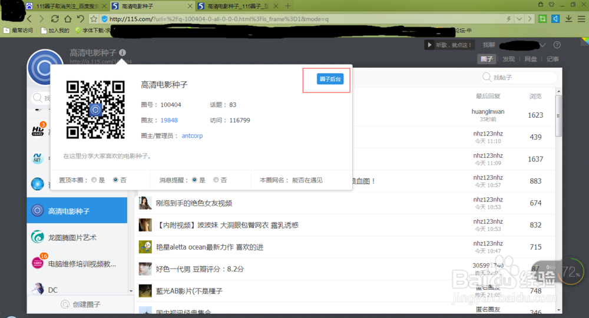Image resolution: width=589 pixels, height=318 pixels.
Task: Open post 藍光AB影片(不是種子
Action: [x=189, y=291]
